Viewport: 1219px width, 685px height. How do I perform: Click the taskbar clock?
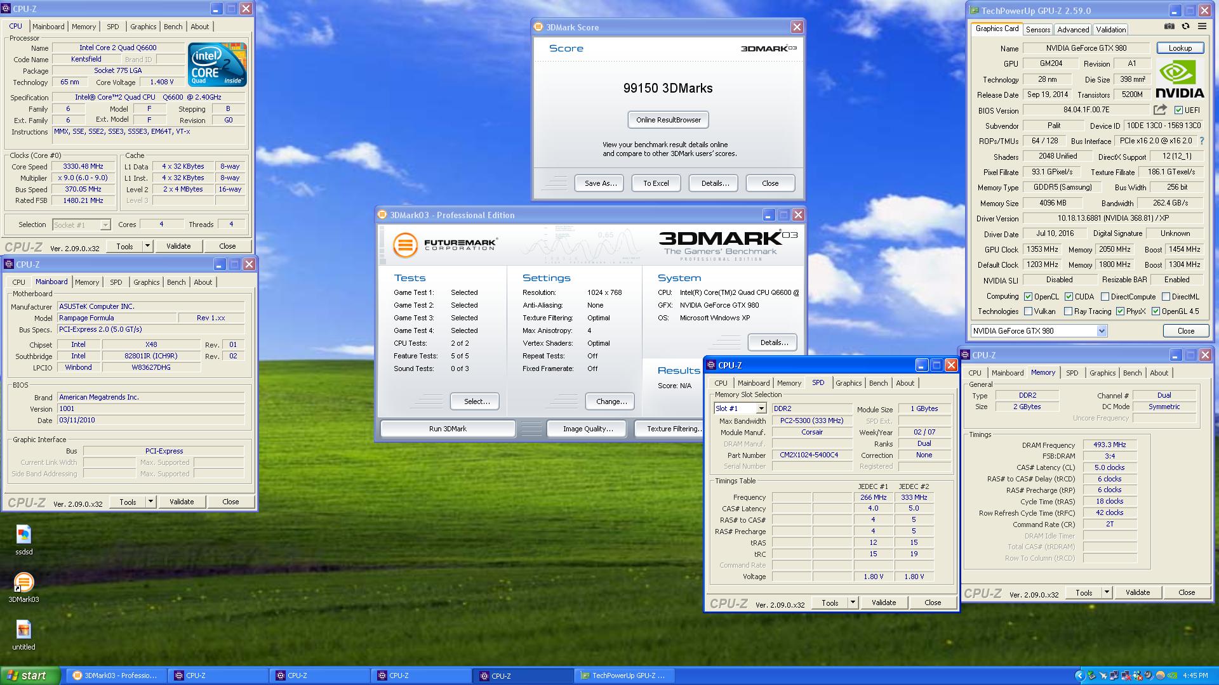click(1196, 675)
